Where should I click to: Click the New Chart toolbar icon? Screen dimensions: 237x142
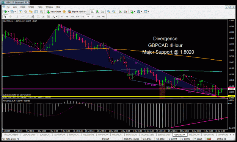click(5, 12)
